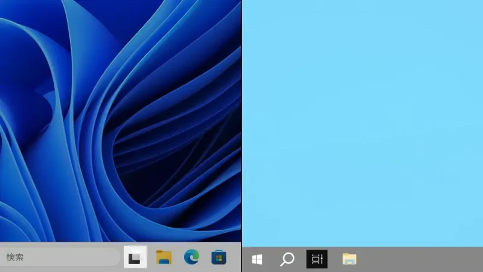Click the pale folder icon on the gray taskbar

[350, 259]
